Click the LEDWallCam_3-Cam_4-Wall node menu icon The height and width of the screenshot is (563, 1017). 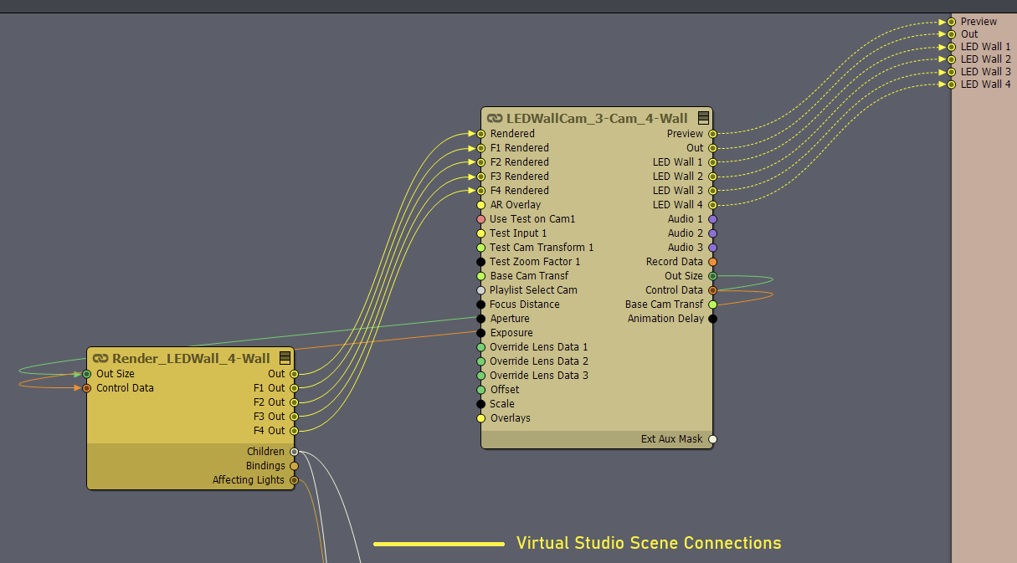(x=703, y=118)
